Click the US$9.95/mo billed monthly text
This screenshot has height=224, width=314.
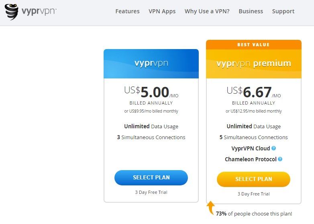pyautogui.click(x=151, y=111)
